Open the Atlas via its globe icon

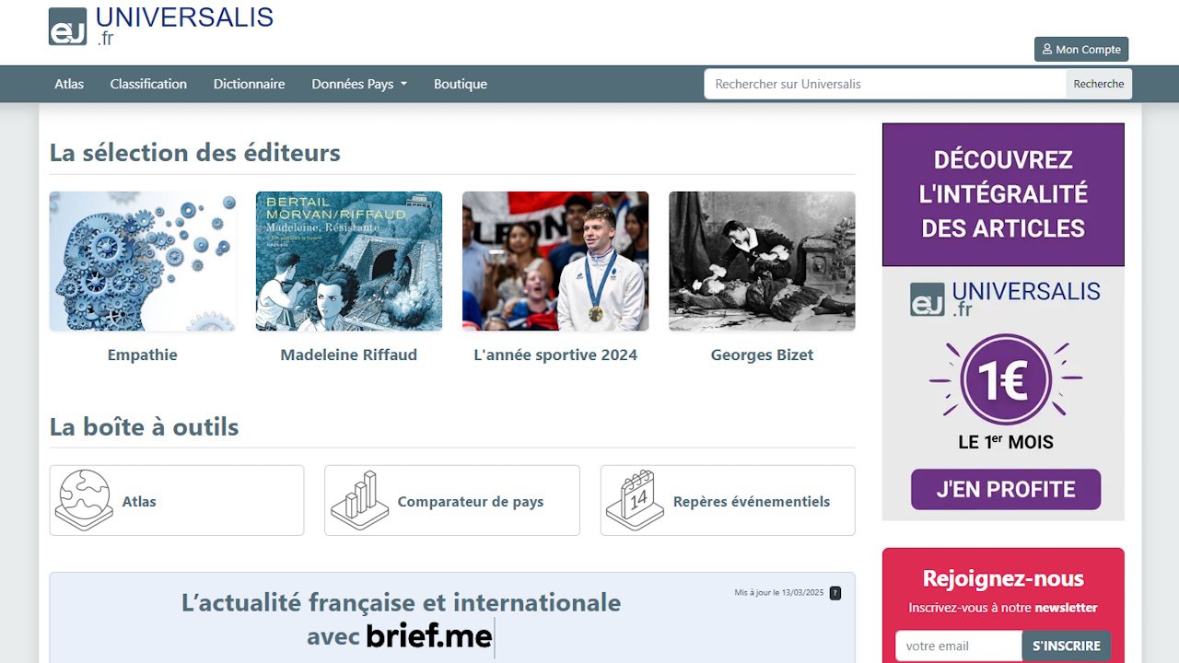[83, 500]
